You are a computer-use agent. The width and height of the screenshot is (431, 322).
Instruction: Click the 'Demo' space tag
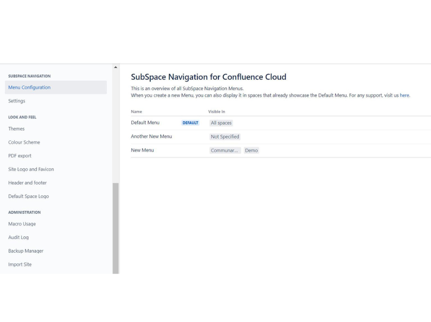[251, 151]
